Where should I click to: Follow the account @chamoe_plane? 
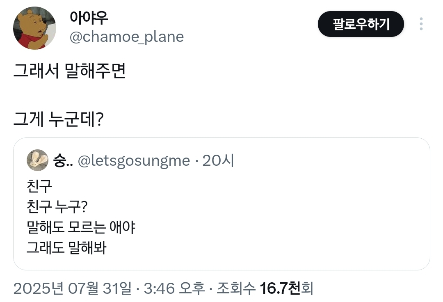(x=361, y=24)
